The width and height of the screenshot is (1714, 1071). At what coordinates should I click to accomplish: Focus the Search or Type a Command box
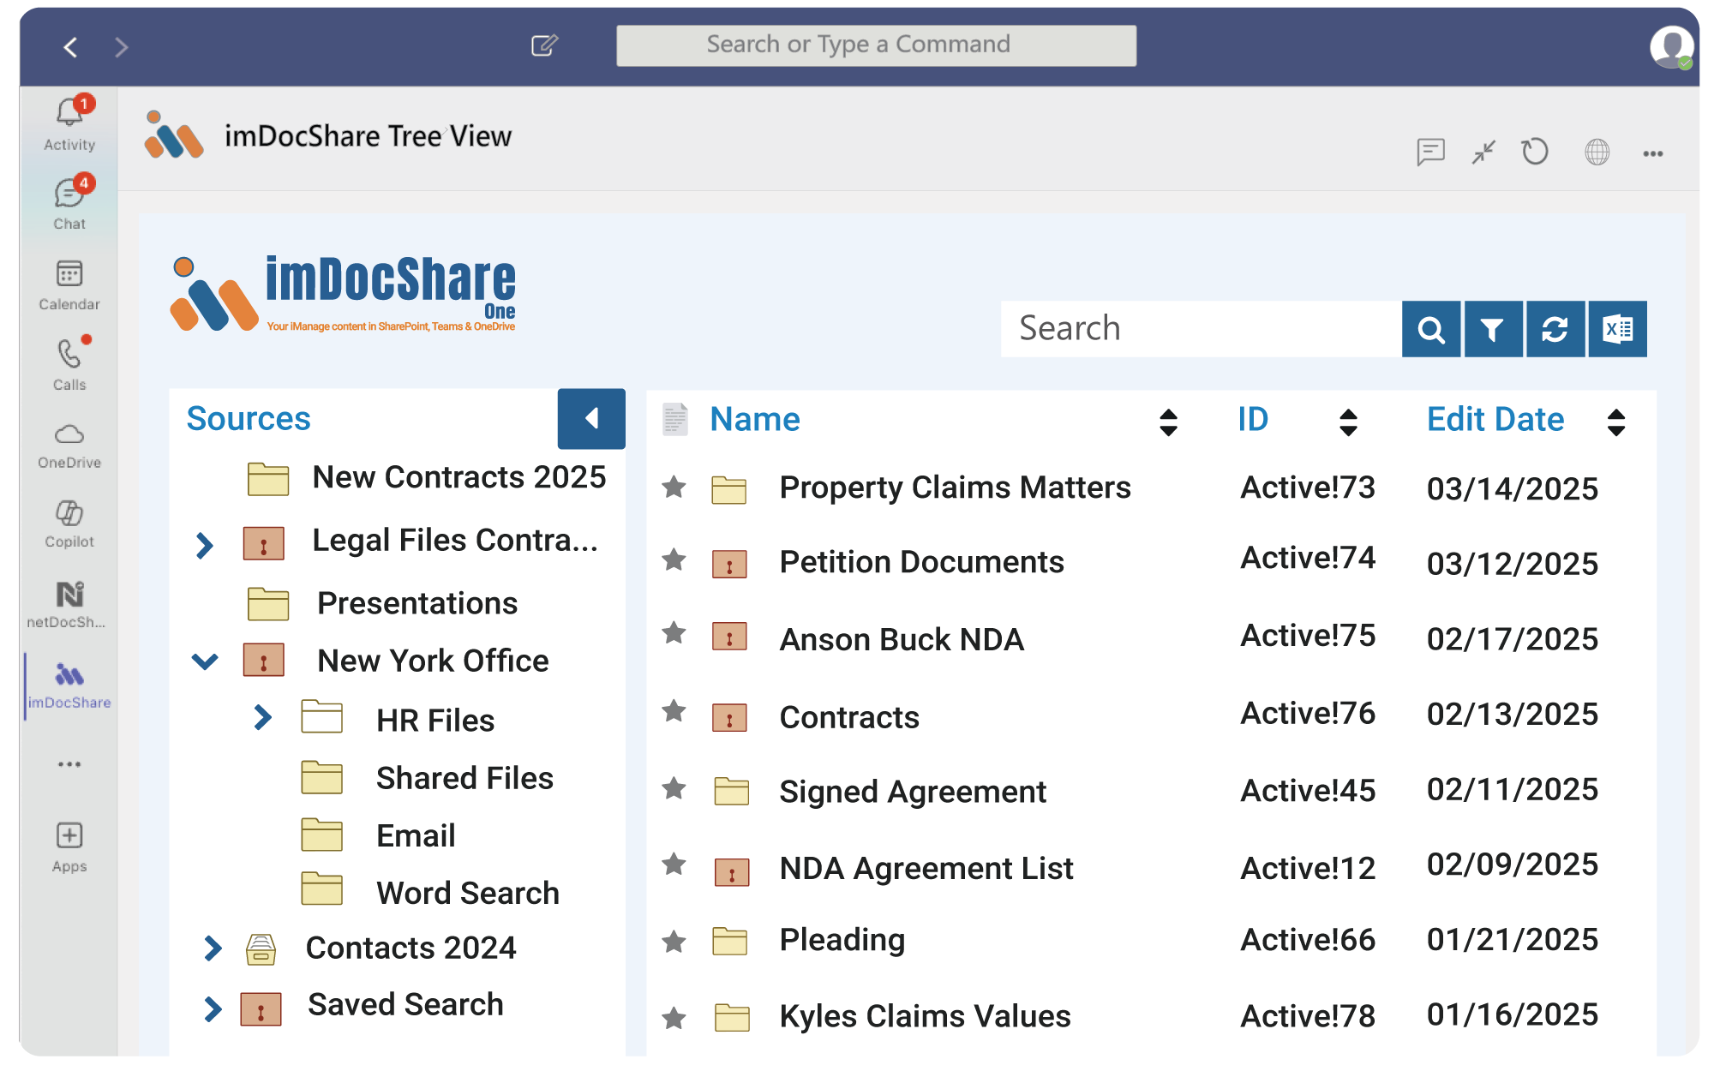(876, 45)
